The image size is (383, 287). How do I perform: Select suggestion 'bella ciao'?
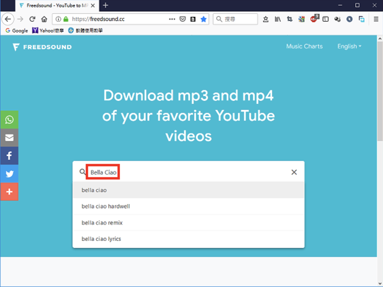[189, 190]
